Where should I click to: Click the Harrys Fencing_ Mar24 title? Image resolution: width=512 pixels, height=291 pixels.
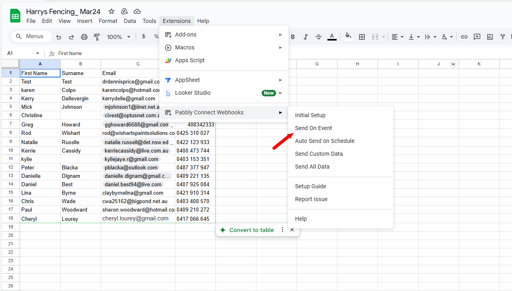tap(63, 12)
